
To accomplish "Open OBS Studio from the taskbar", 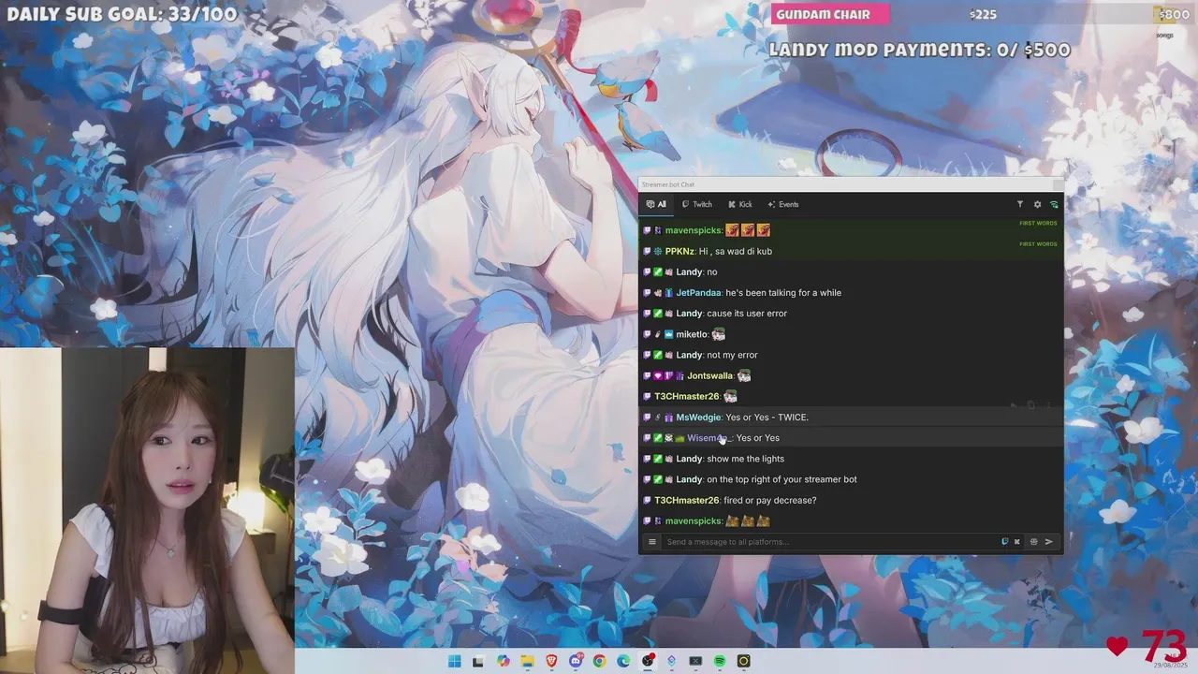I will (648, 661).
